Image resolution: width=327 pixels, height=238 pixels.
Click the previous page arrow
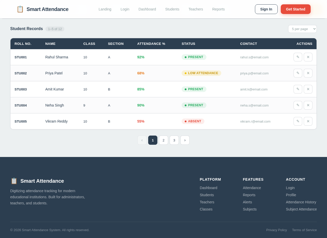click(142, 140)
